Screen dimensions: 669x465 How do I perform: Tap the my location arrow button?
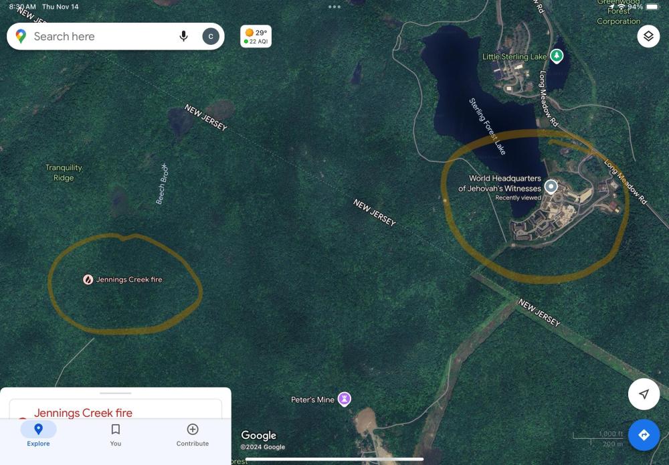(644, 394)
